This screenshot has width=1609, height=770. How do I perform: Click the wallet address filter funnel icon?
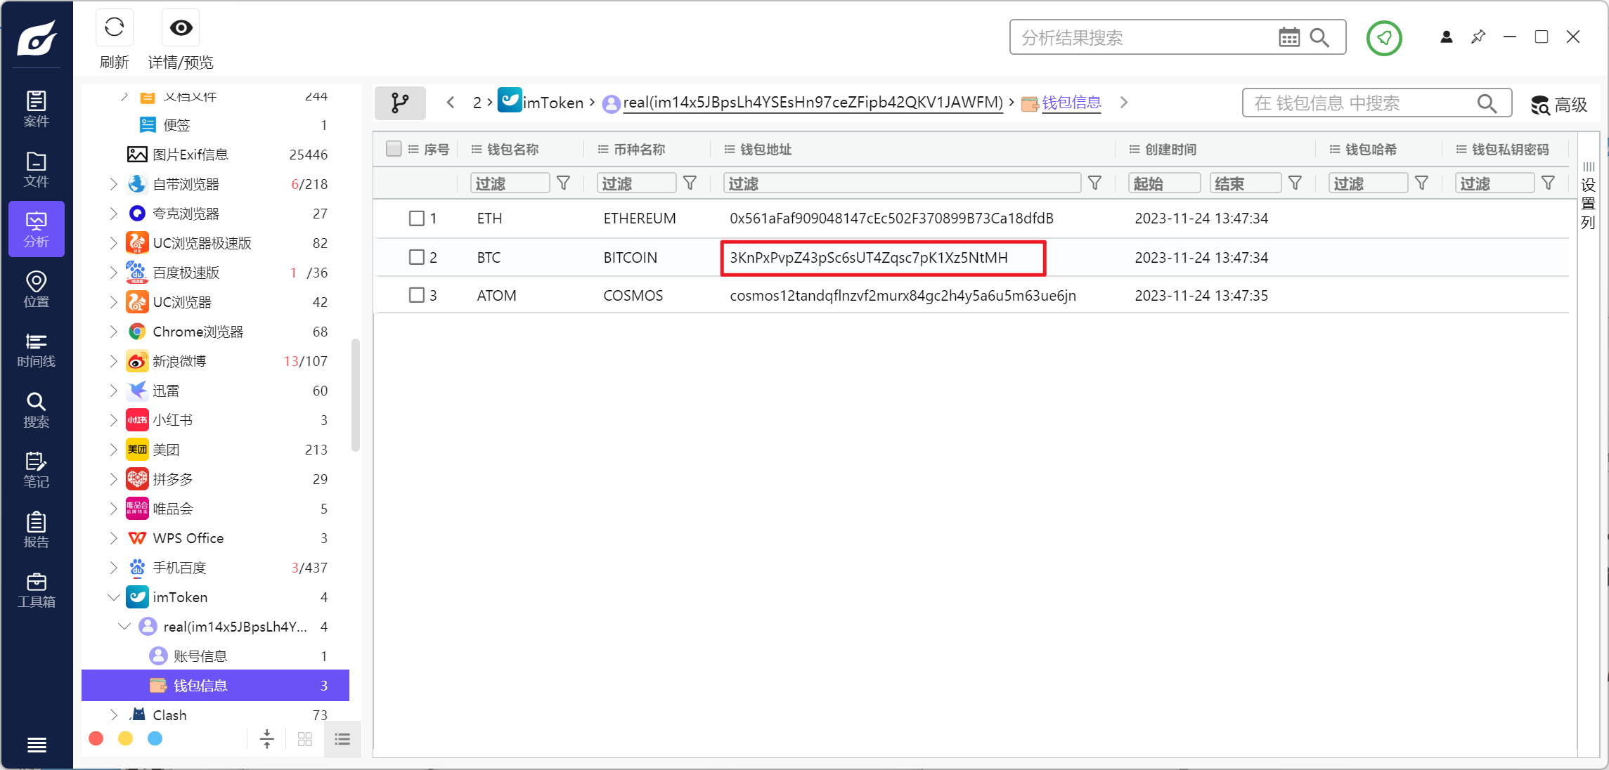1094,183
